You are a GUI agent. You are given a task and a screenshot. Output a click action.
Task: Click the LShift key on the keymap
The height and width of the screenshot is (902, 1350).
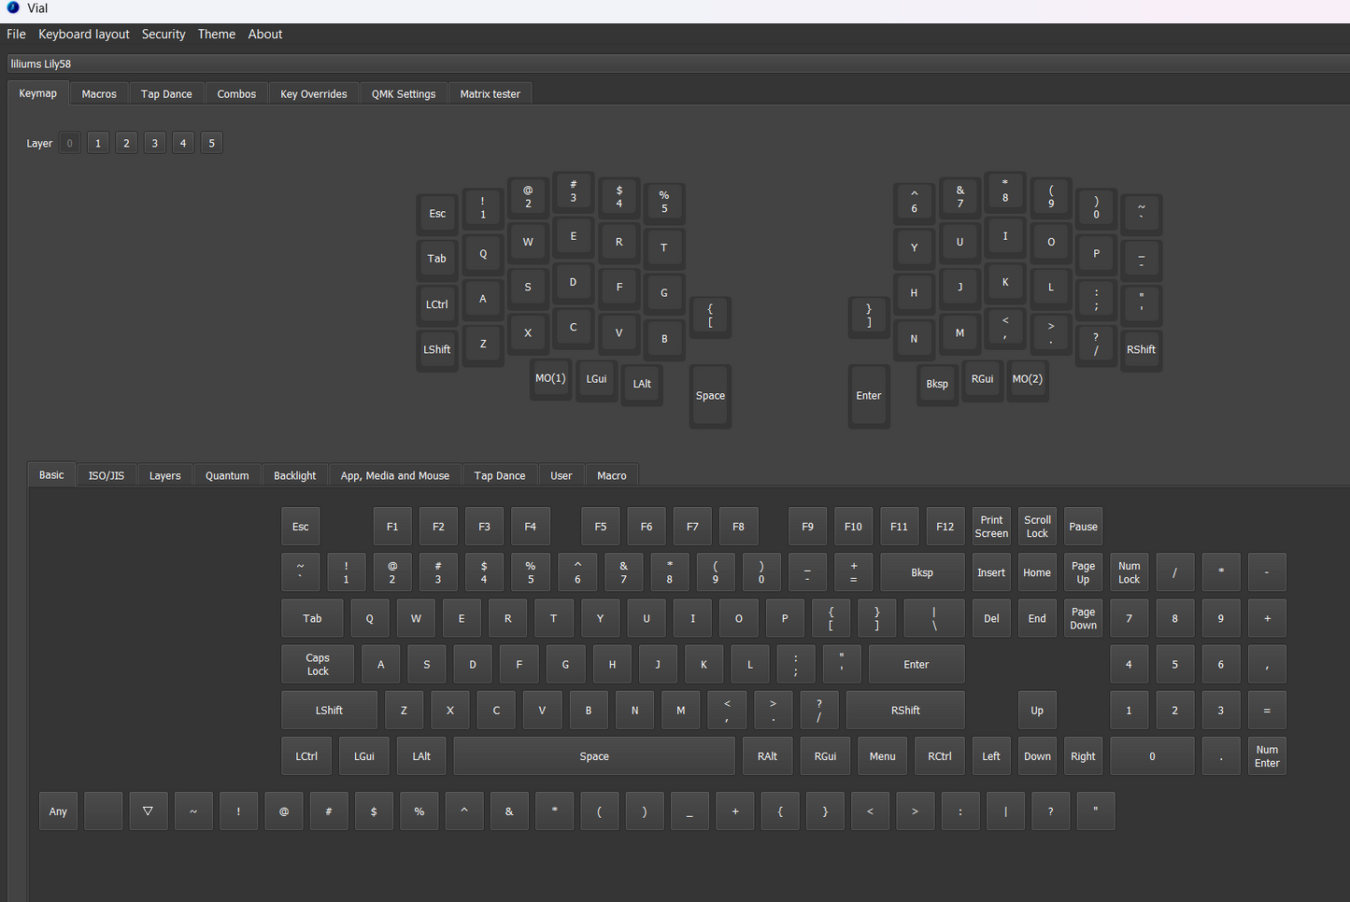coord(436,349)
